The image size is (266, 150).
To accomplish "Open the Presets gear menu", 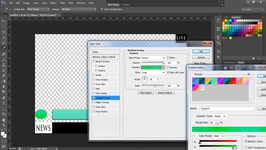I will (249, 74).
